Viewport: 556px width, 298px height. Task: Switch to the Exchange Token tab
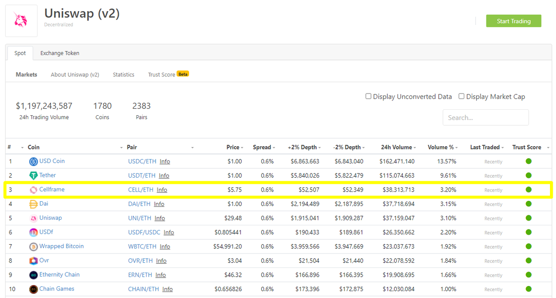click(60, 53)
